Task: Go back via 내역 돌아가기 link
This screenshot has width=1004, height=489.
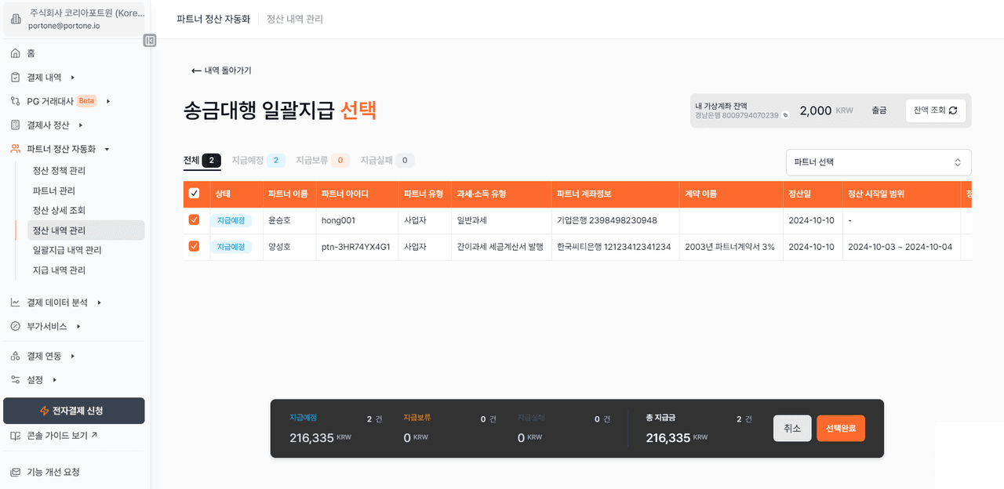Action: click(221, 71)
